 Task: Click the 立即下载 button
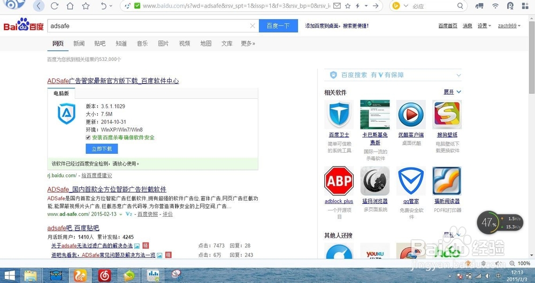click(x=102, y=149)
